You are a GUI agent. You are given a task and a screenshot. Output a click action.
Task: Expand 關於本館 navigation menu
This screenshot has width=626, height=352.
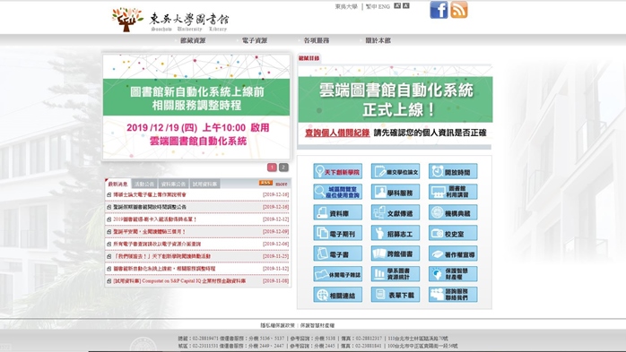tap(378, 40)
